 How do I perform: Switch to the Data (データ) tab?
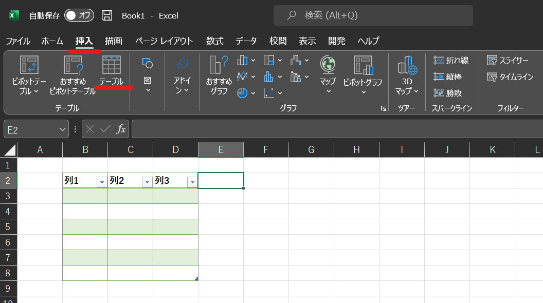tap(246, 41)
